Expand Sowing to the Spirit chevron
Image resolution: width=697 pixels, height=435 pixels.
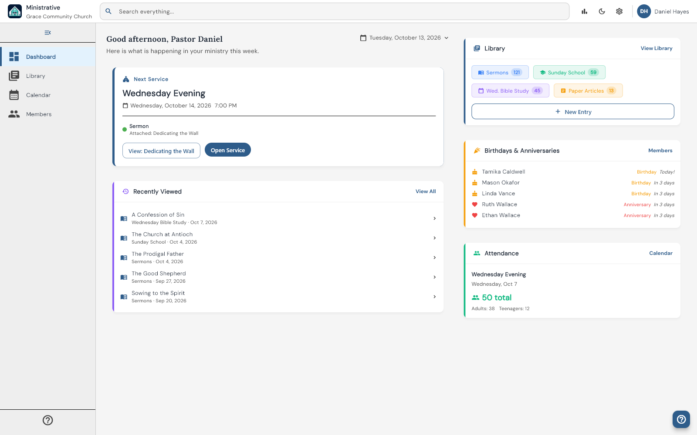point(434,297)
